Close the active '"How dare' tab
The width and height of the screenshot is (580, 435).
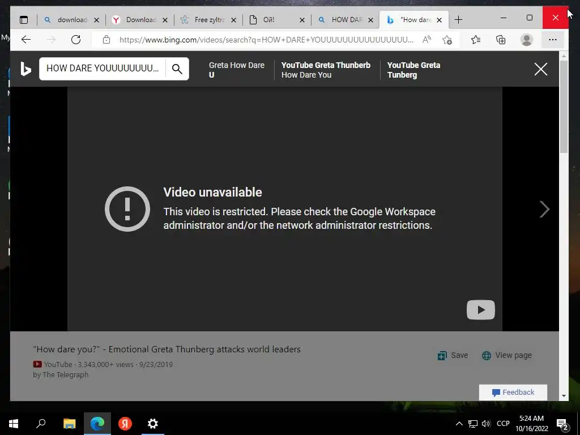click(439, 20)
